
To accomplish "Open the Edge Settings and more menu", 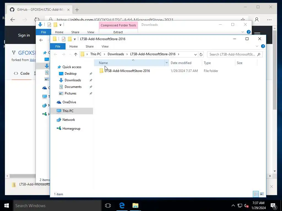I will pos(269,20).
